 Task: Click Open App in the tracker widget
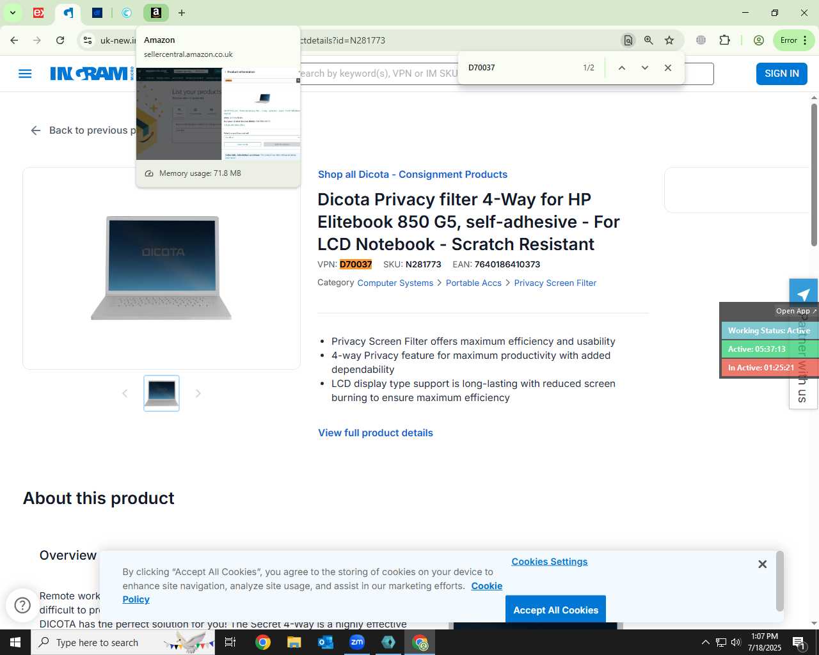[796, 311]
